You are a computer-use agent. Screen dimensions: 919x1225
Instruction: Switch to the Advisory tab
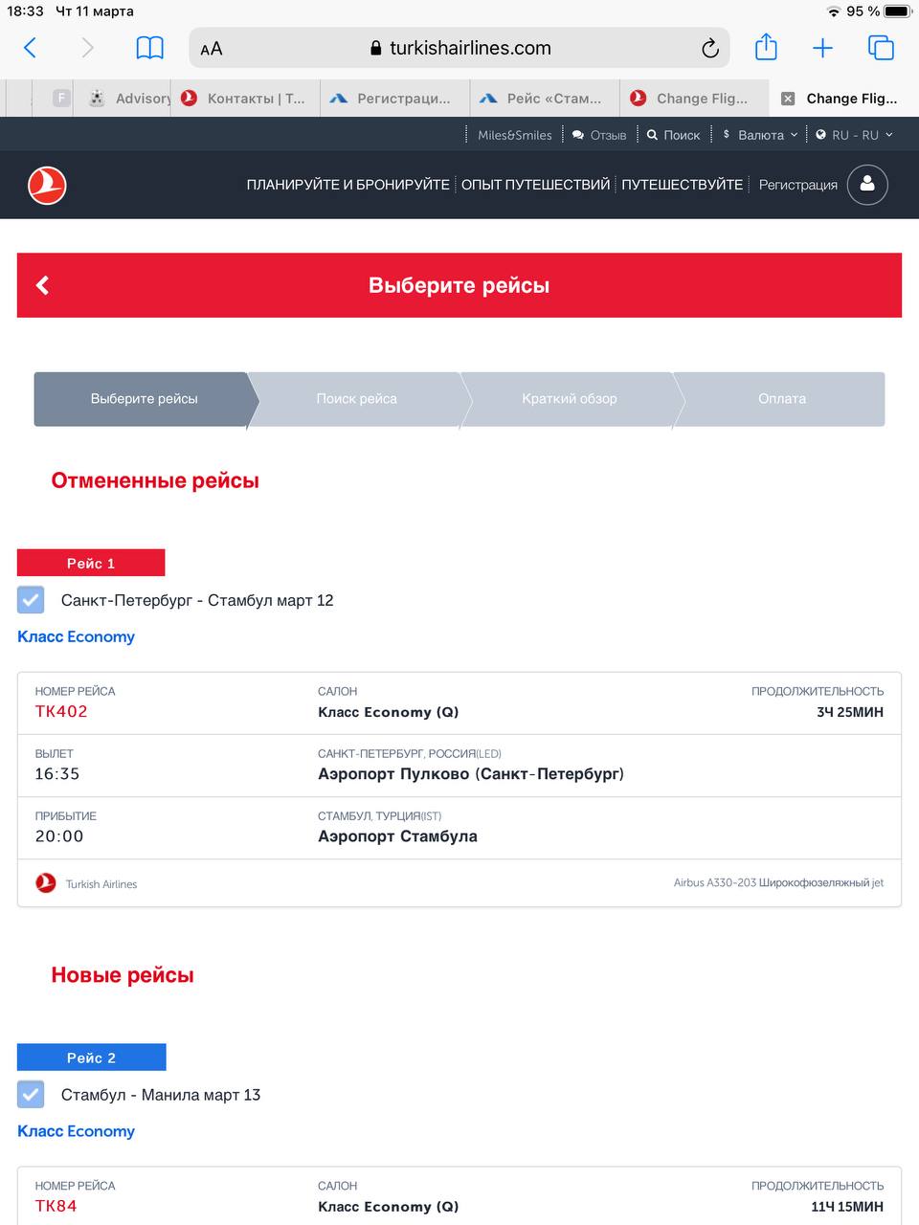tap(129, 99)
